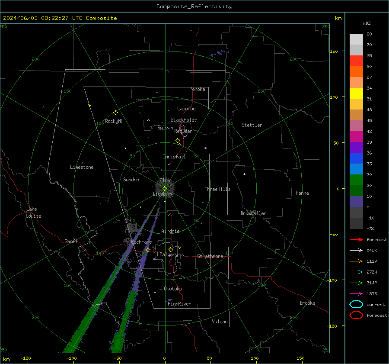Select the 51 dBZ yellow swatch
The height and width of the screenshot is (364, 389).
point(356,93)
